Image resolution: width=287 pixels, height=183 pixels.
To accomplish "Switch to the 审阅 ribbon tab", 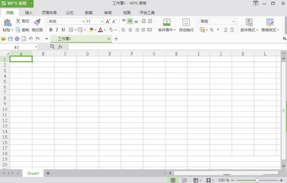I will click(108, 12).
